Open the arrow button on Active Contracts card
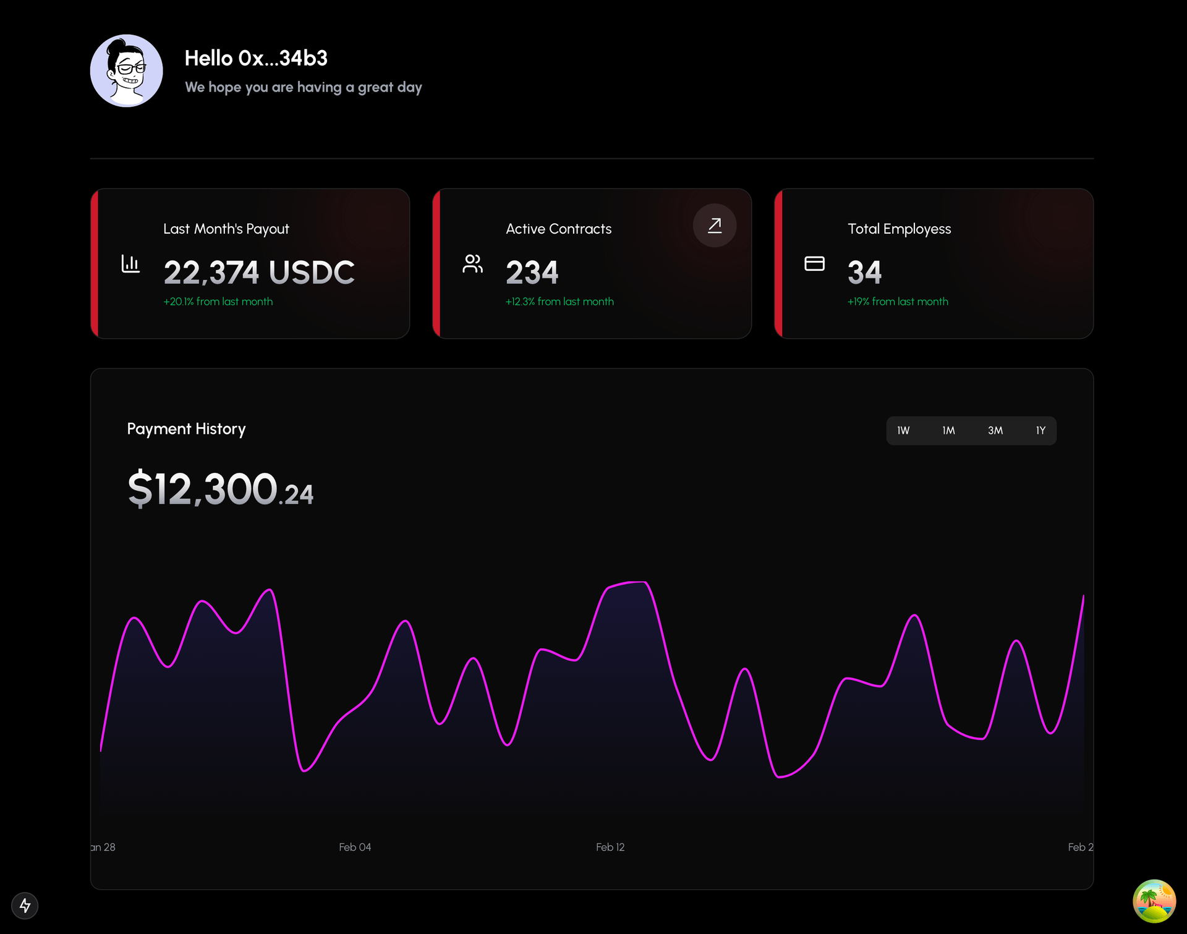This screenshot has height=934, width=1187. tap(715, 226)
